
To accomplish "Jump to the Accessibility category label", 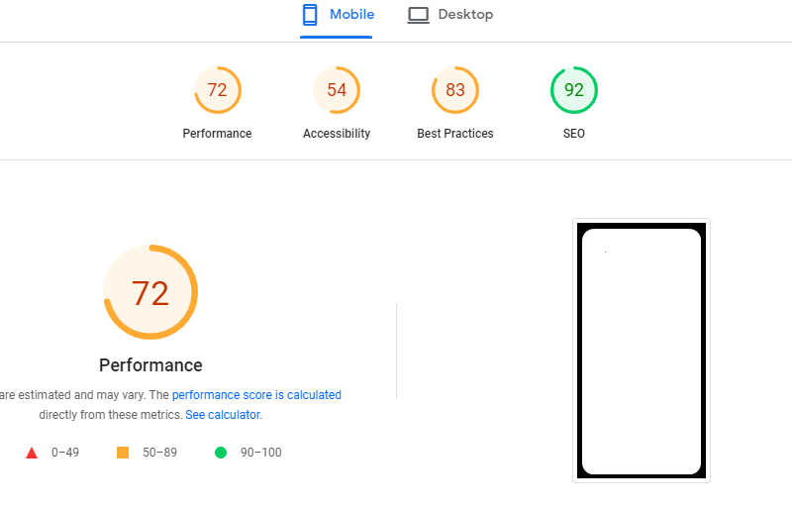I will tap(337, 134).
